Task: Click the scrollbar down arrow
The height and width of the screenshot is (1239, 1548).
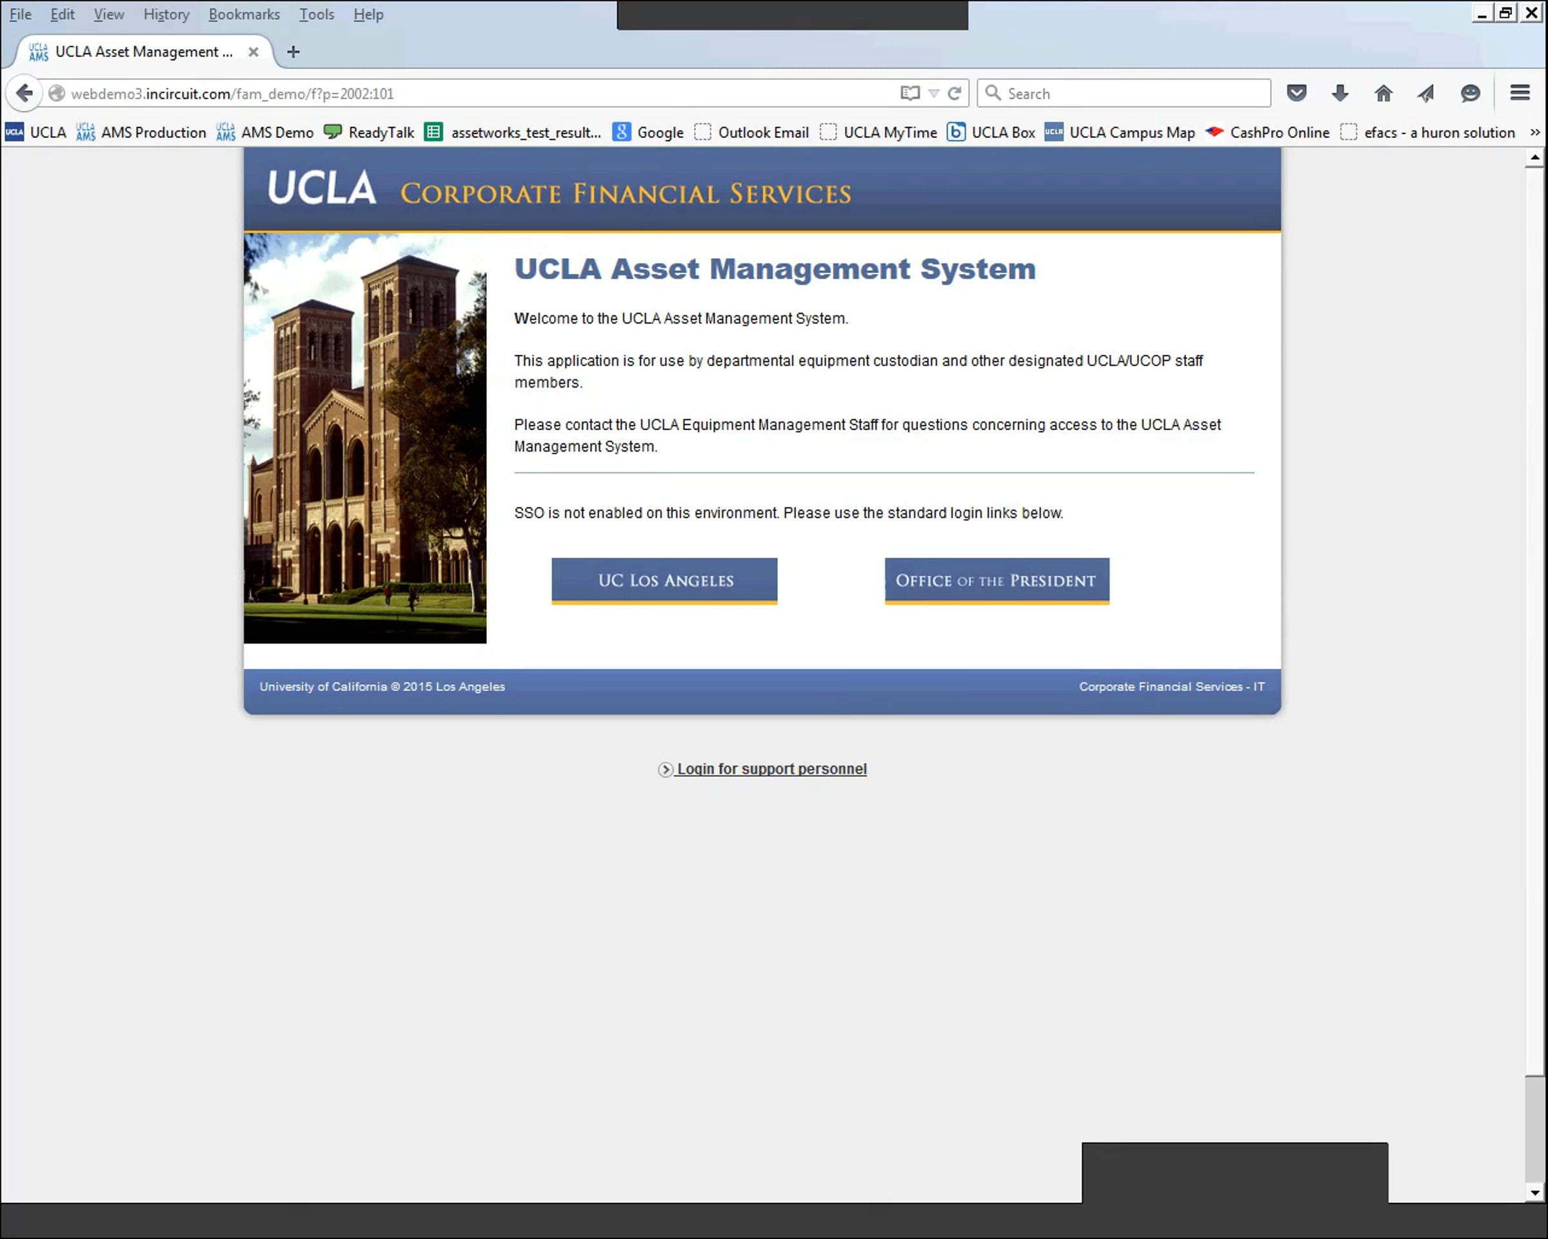Action: point(1534,1193)
